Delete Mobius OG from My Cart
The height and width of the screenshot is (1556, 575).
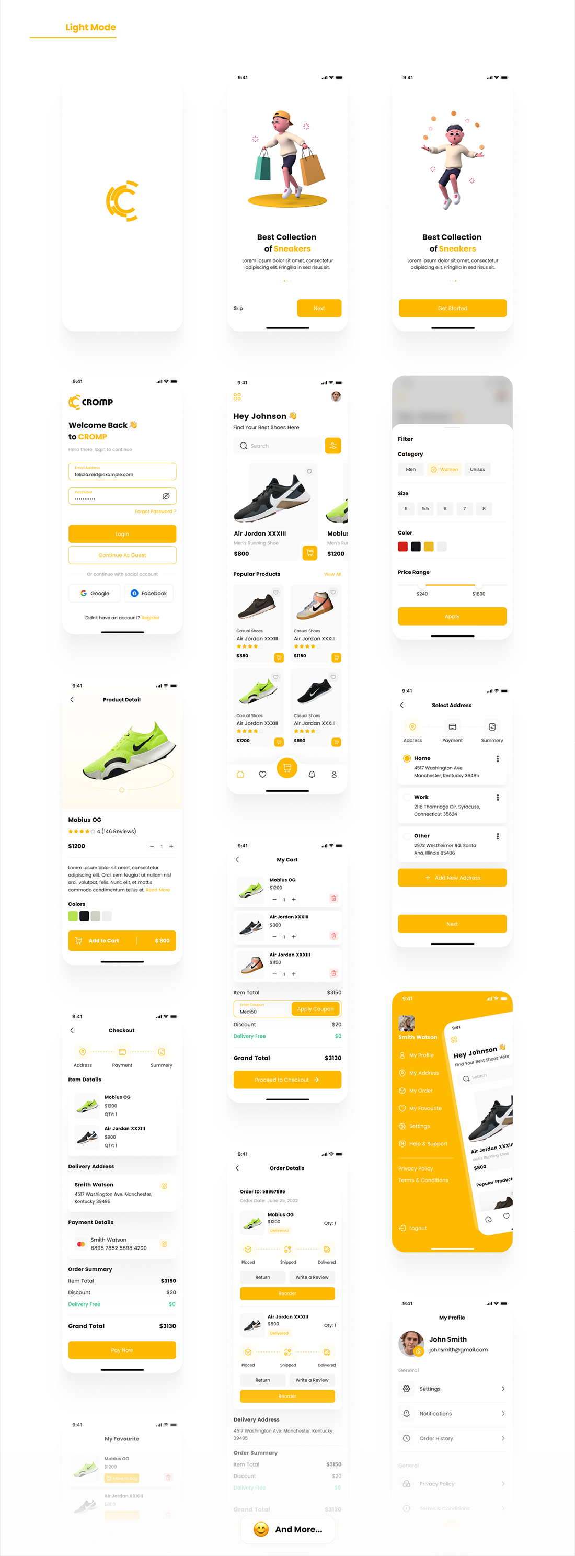pyautogui.click(x=333, y=898)
